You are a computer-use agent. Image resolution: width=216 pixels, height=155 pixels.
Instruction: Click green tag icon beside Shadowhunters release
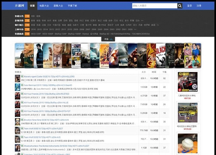tap(22, 146)
